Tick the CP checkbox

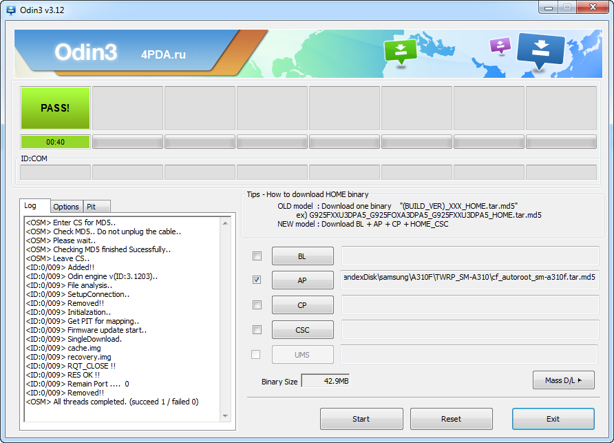[257, 305]
